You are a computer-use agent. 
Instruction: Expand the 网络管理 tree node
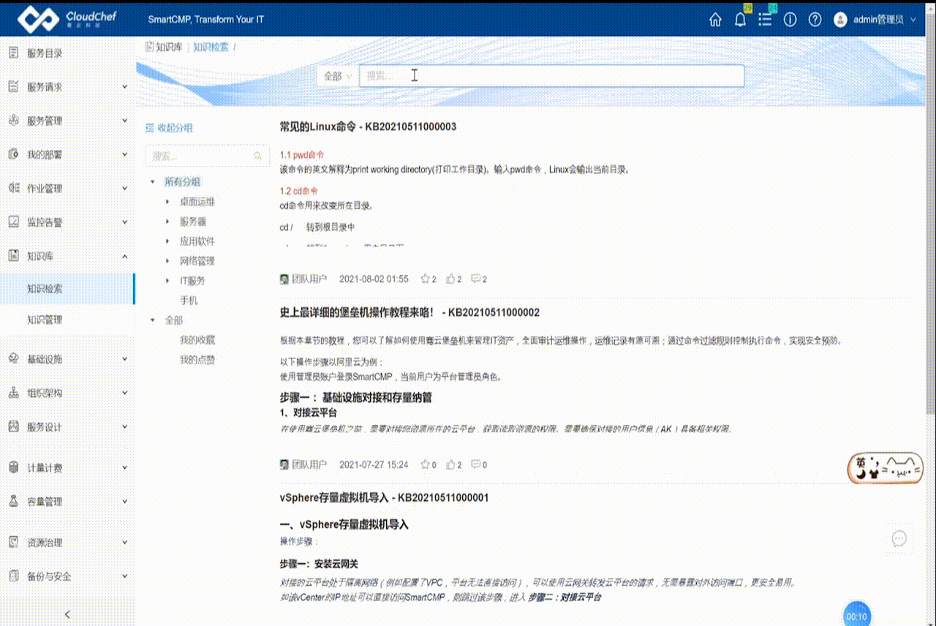click(167, 261)
